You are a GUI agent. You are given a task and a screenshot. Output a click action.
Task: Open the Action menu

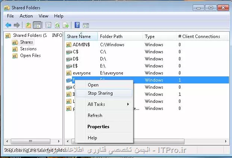pos(26,16)
